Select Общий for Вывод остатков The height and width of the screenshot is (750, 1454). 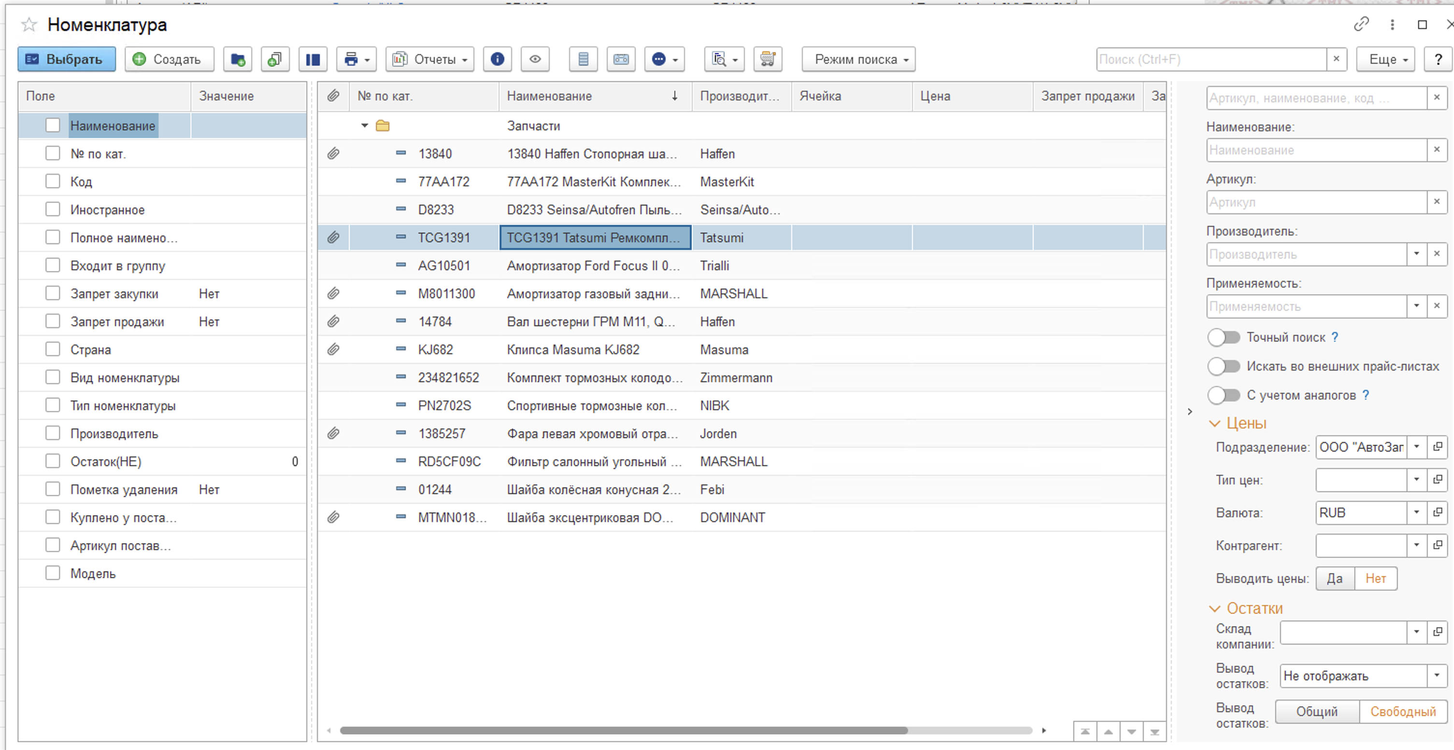[x=1317, y=711]
